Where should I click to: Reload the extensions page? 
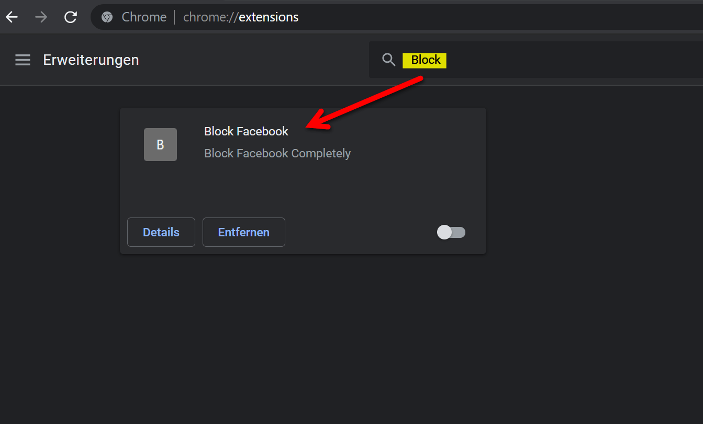pyautogui.click(x=71, y=17)
